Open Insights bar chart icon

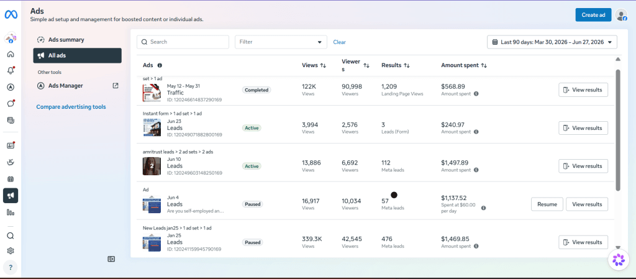point(11,212)
